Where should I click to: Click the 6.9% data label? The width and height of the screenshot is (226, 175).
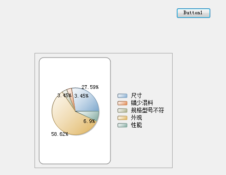[89, 121]
